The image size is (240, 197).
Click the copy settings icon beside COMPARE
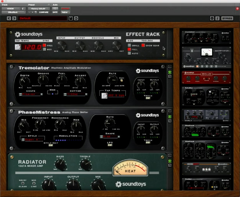coord(36,12)
